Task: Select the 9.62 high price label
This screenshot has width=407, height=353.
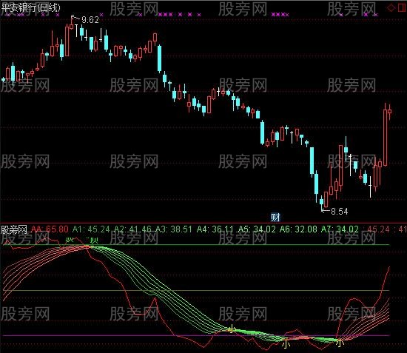Action: coord(90,20)
